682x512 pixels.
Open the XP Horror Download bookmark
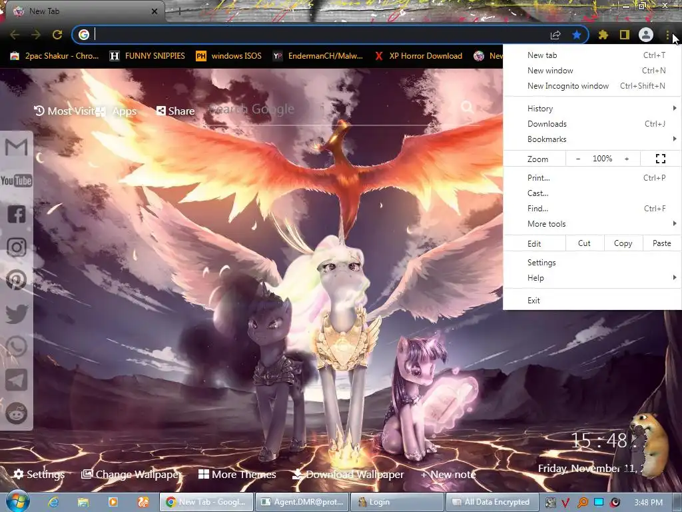point(419,56)
